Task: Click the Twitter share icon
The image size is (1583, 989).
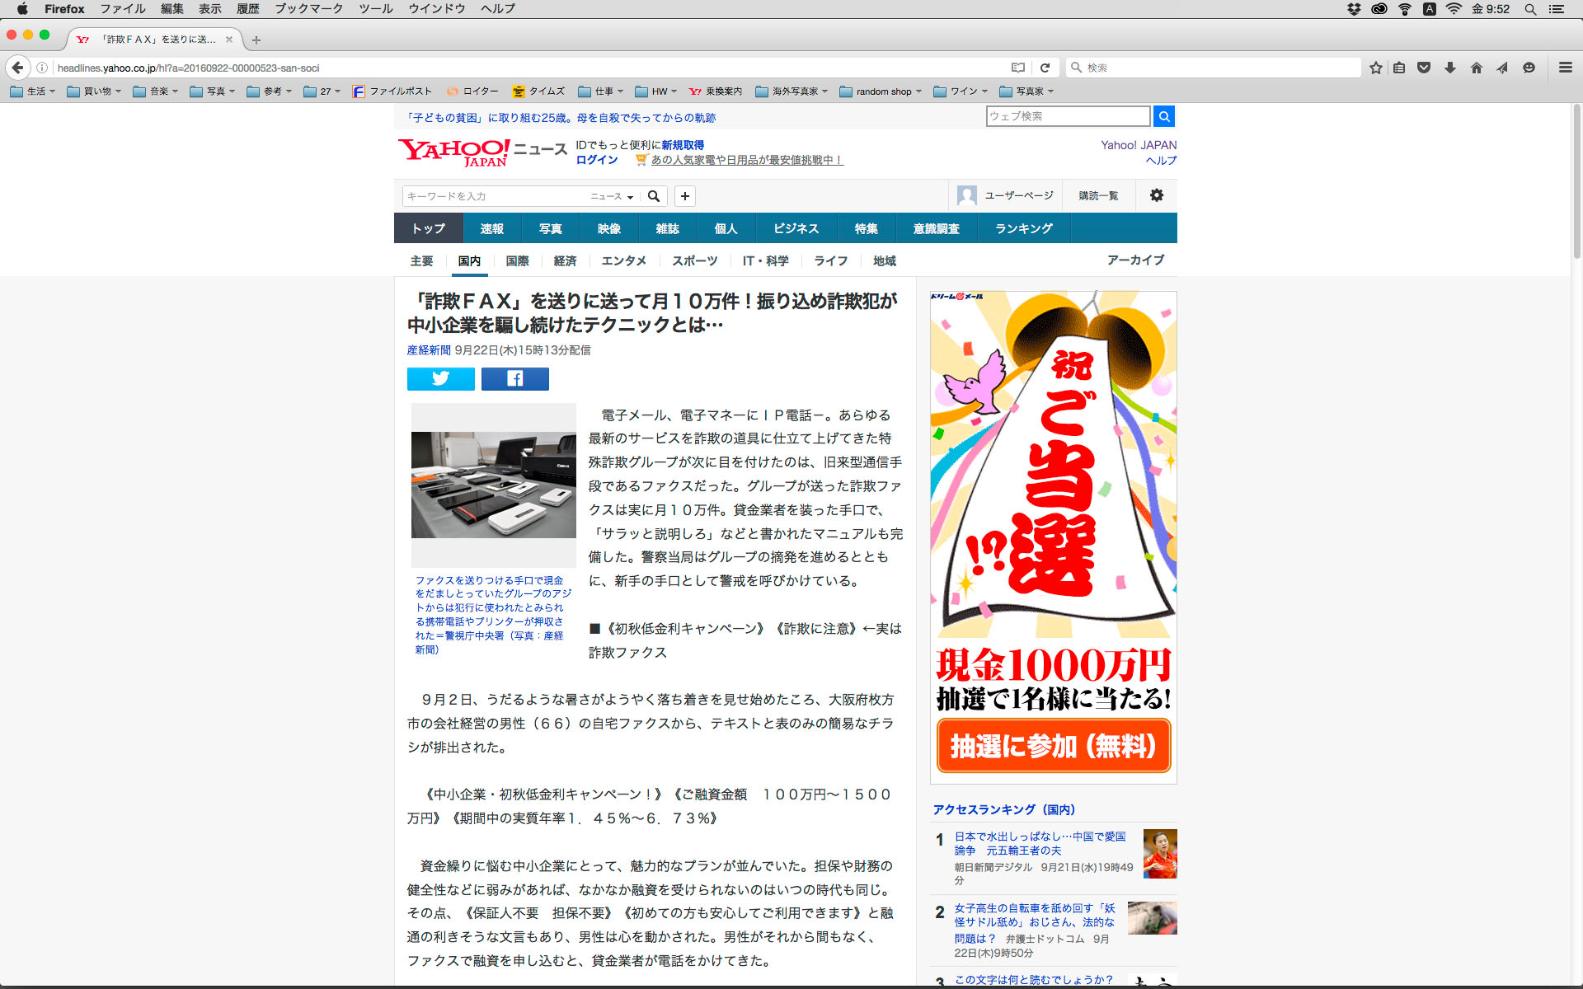Action: 440,378
